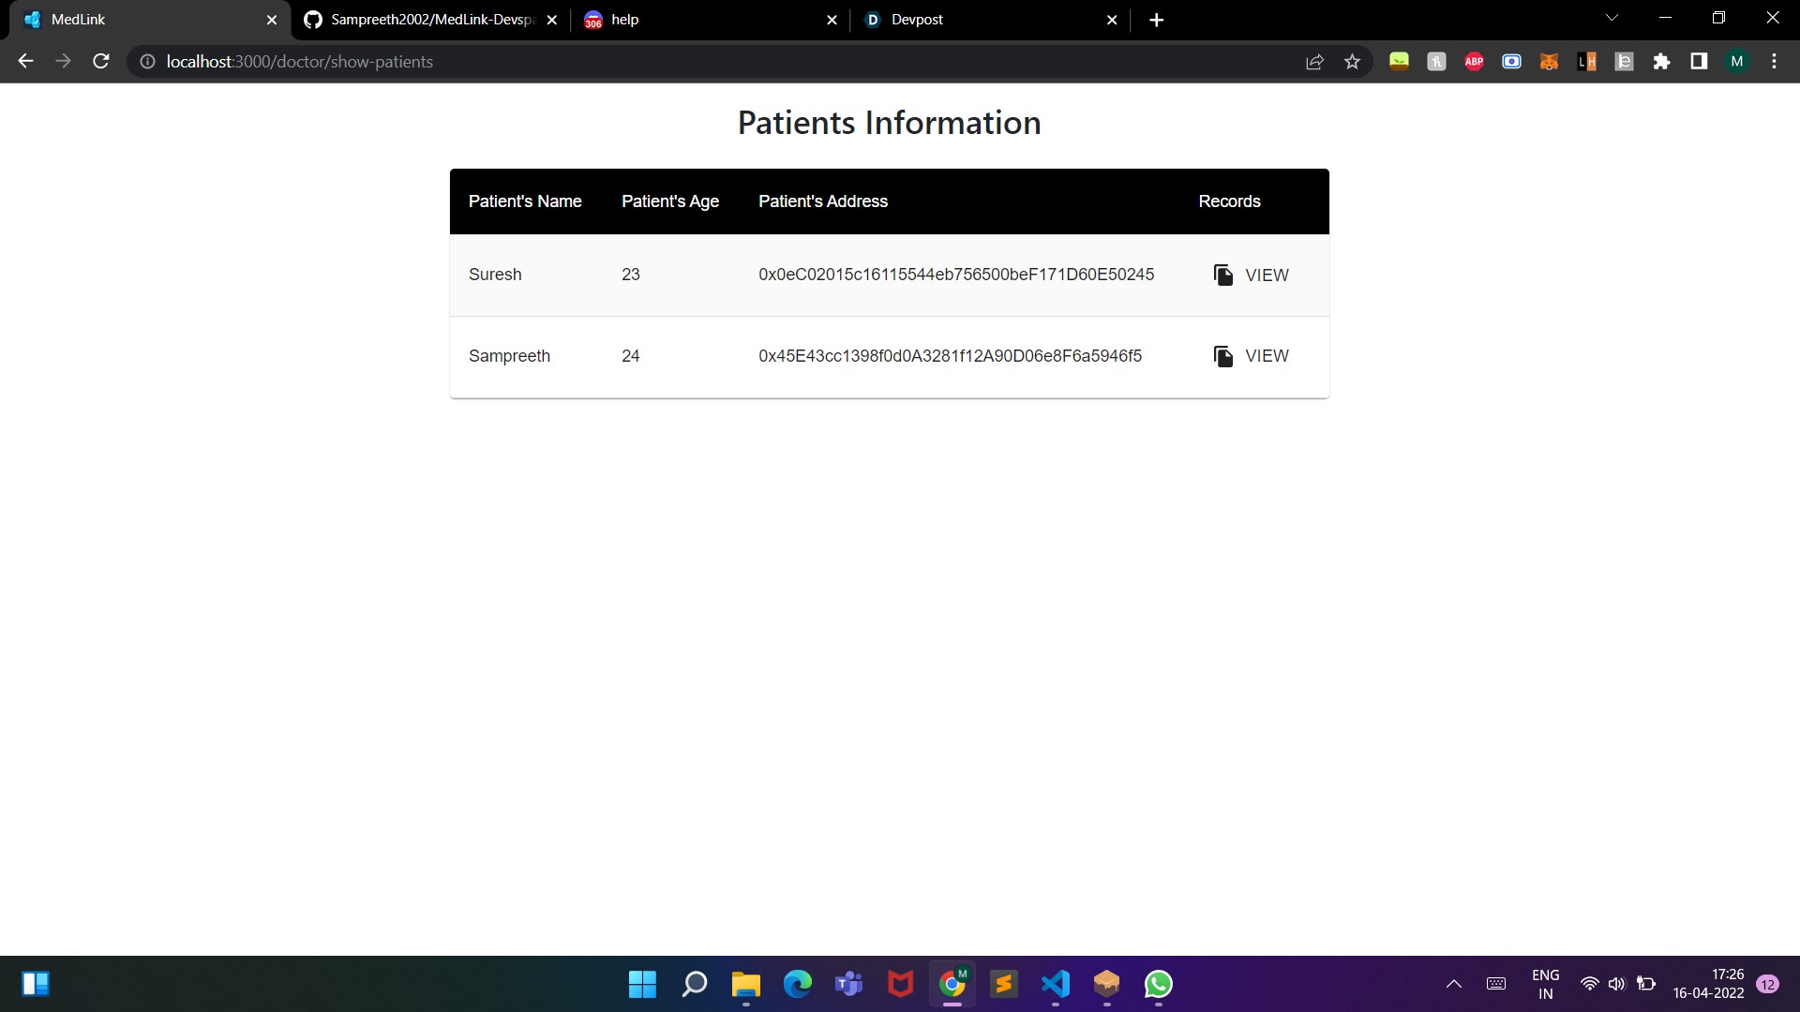Screen dimensions: 1800x1012
Task: Click the site information icon
Action: coord(147,62)
